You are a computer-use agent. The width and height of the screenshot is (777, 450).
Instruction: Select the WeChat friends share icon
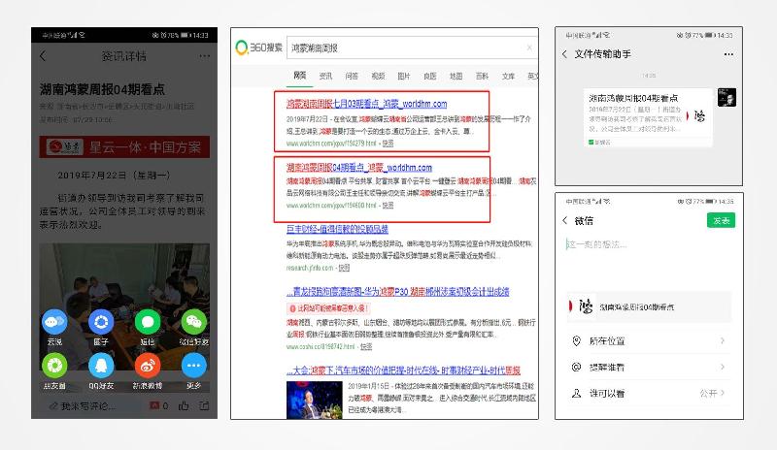[x=194, y=322]
